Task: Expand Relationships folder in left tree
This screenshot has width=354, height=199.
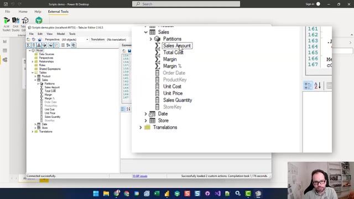Action: [x=33, y=61]
